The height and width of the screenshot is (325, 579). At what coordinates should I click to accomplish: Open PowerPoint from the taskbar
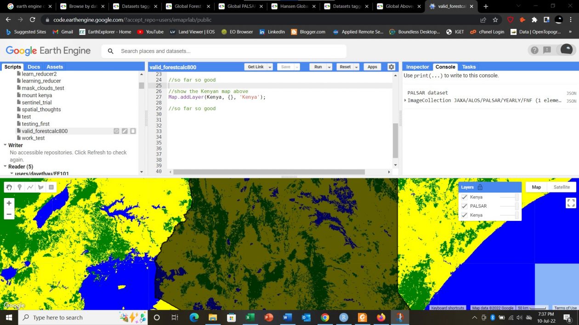click(269, 317)
